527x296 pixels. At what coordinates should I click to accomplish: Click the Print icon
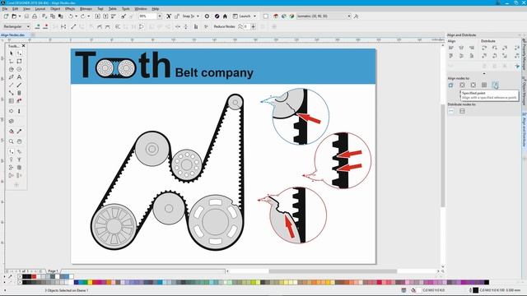35,16
